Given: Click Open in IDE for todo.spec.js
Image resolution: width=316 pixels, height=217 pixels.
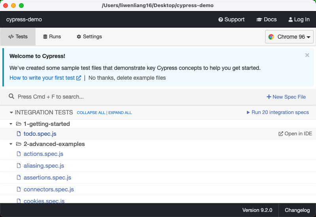Looking at the screenshot, I should click(x=295, y=134).
